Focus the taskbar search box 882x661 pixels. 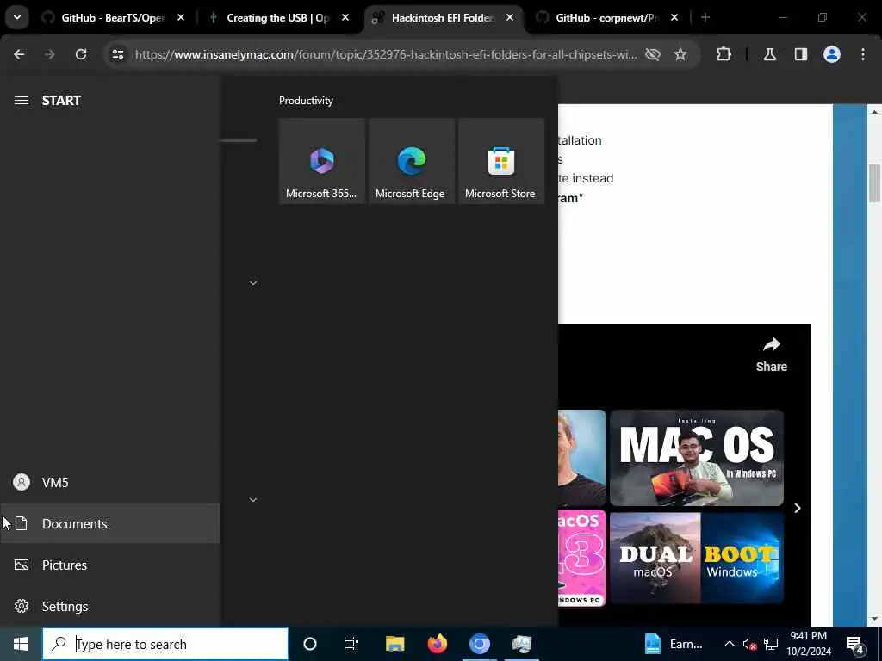click(165, 644)
